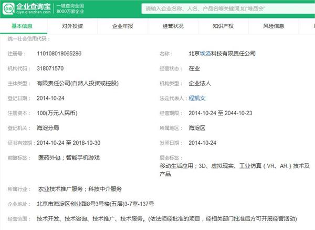Click exhibition tags text 移动生活应用
This screenshot has width=315, height=230.
(x=176, y=166)
